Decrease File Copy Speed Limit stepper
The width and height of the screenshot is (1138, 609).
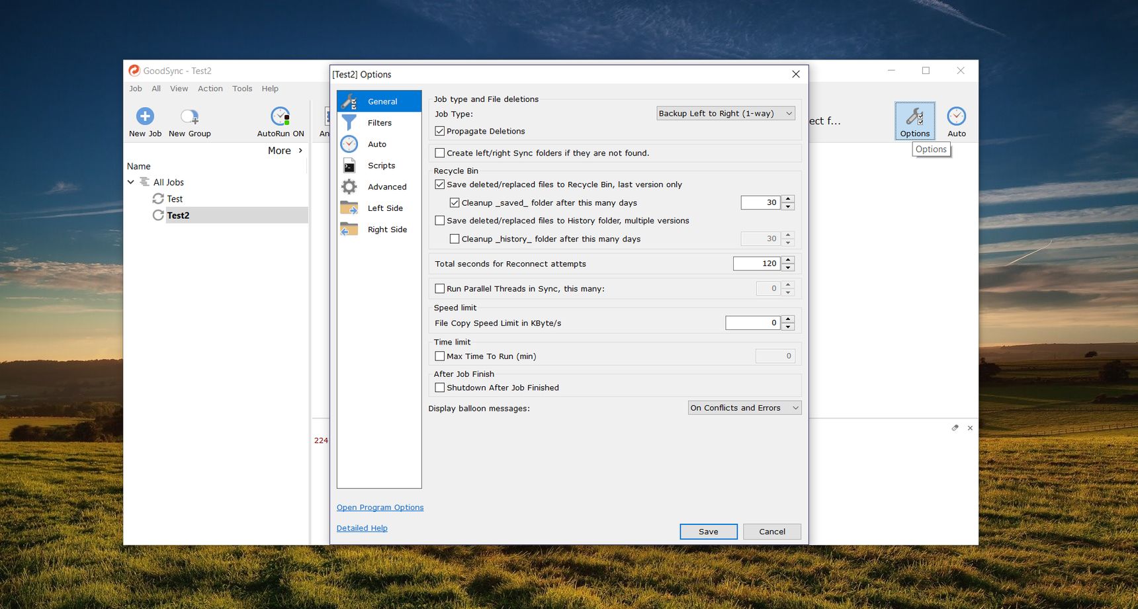(x=788, y=327)
